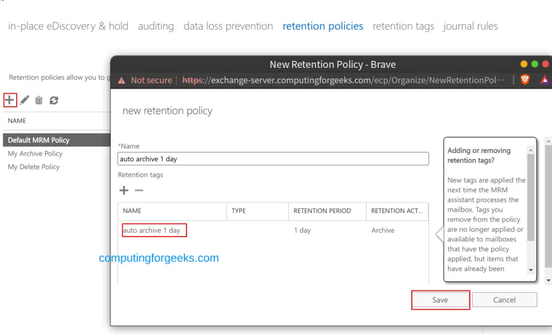Open the in-place eDiscovery & hold tab

click(68, 26)
